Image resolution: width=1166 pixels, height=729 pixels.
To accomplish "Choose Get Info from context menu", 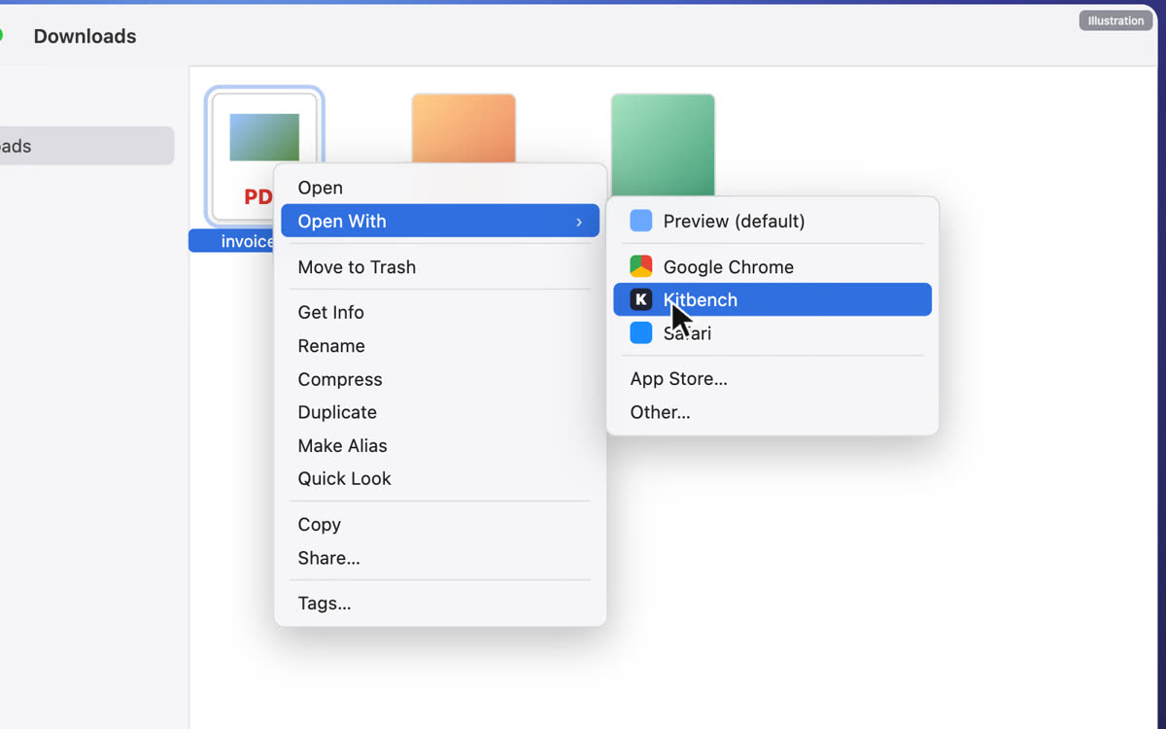I will pyautogui.click(x=440, y=312).
